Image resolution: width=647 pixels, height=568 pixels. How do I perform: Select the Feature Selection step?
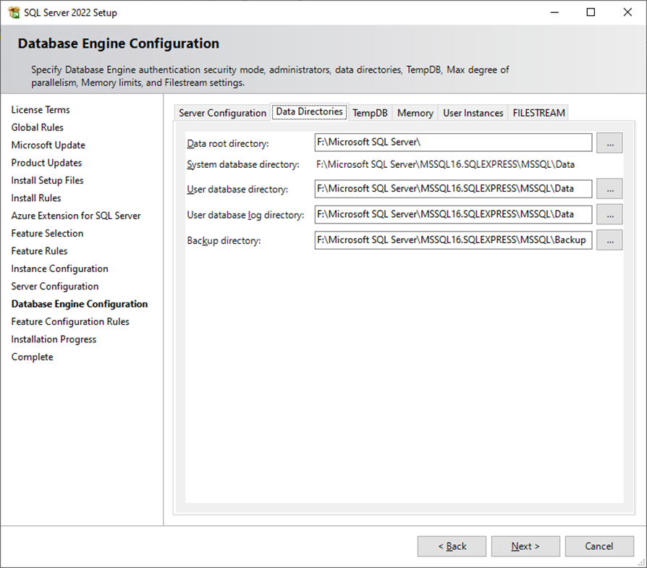[48, 234]
